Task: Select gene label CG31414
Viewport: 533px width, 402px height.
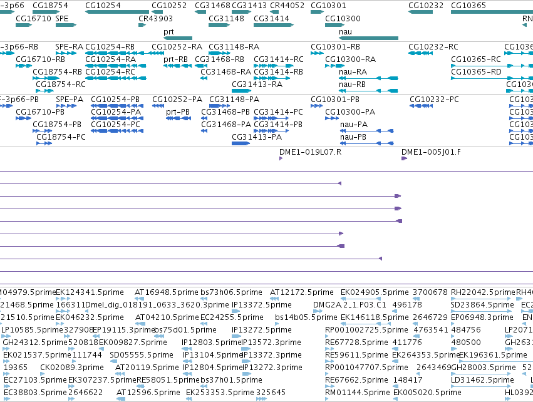Action: point(271,18)
